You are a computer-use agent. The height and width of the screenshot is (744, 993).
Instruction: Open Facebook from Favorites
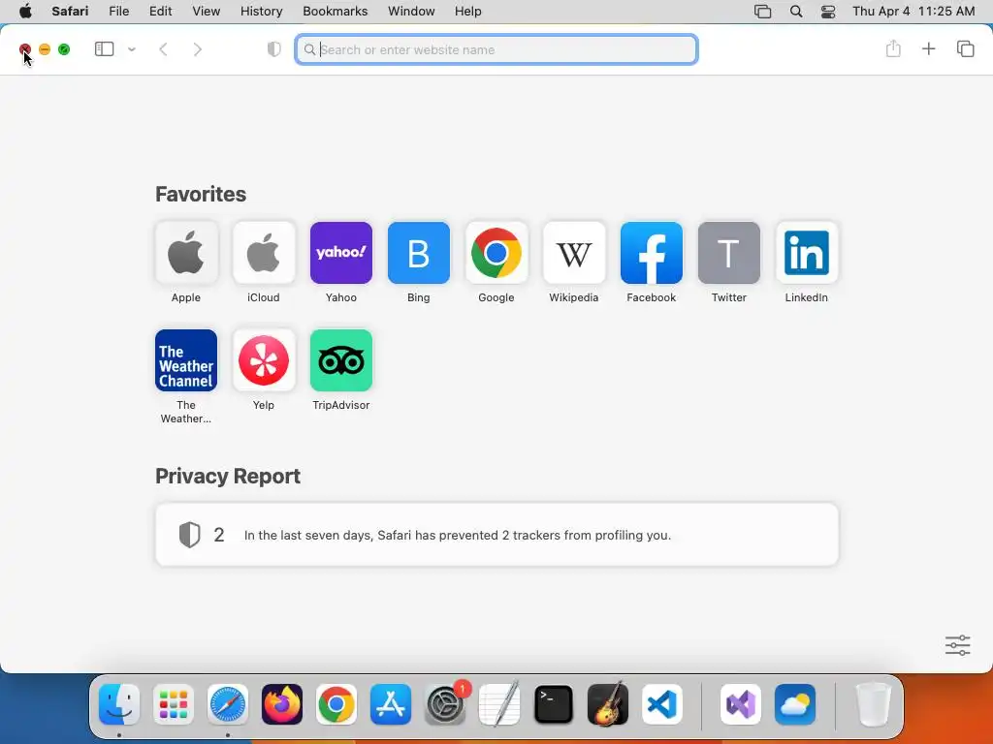(x=651, y=253)
